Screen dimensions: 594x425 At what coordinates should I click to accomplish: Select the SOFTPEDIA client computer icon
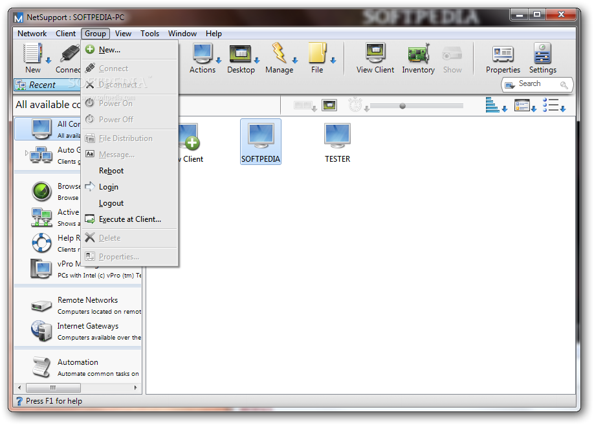point(261,141)
